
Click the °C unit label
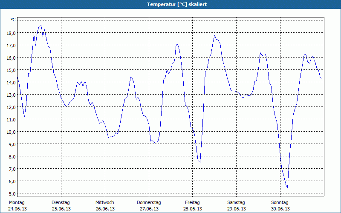[x=13, y=20]
